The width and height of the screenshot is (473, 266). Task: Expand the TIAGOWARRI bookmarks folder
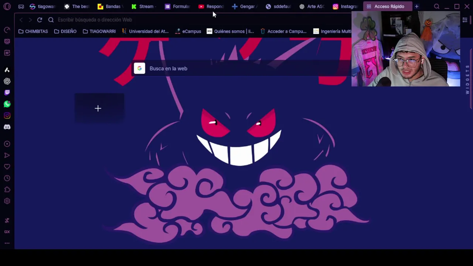pyautogui.click(x=99, y=31)
